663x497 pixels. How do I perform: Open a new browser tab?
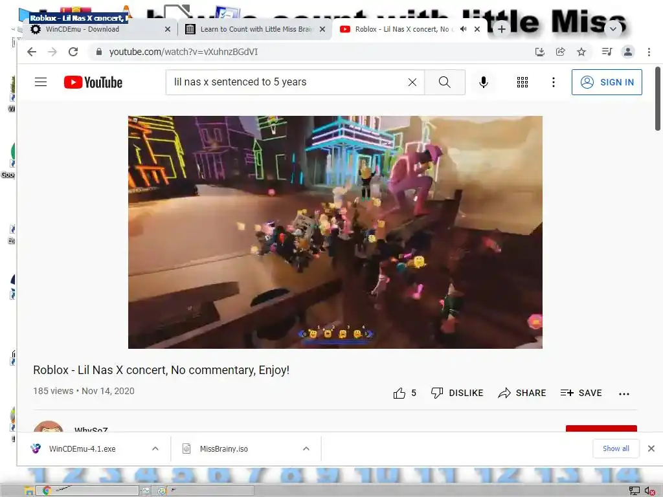[502, 29]
